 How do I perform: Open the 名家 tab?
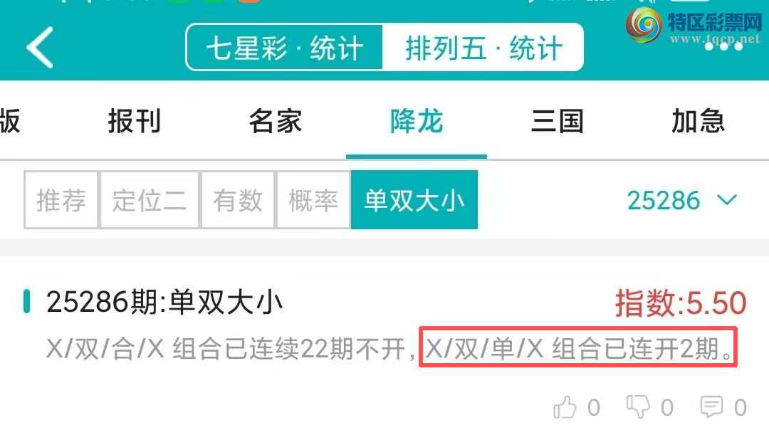pyautogui.click(x=275, y=121)
